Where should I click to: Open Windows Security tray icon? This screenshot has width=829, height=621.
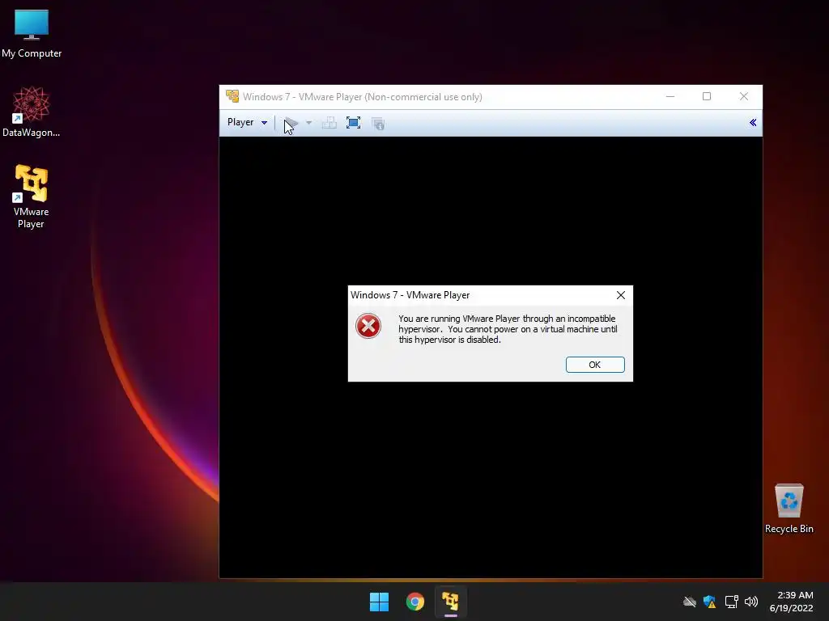709,602
